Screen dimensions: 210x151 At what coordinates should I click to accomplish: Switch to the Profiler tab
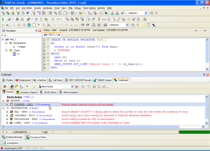[8, 80]
